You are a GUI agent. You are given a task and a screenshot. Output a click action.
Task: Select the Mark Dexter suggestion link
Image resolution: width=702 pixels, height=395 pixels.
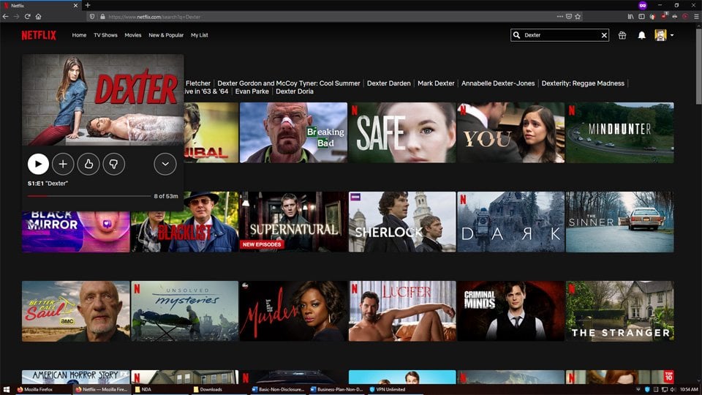click(436, 83)
